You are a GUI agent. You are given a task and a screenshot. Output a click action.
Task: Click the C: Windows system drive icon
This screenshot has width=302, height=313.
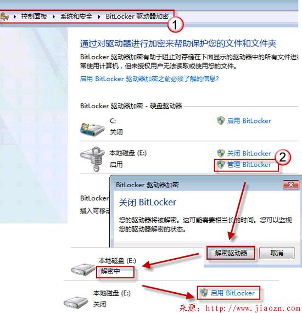coord(92,129)
